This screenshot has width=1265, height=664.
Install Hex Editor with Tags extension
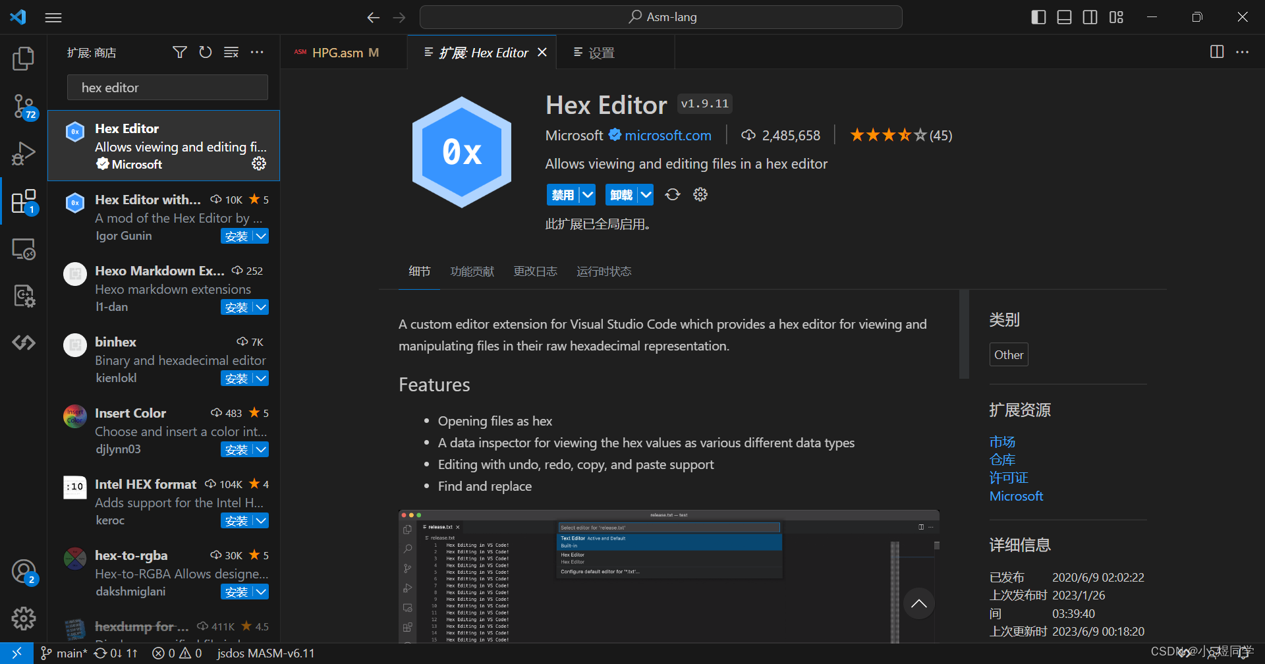[x=237, y=236]
